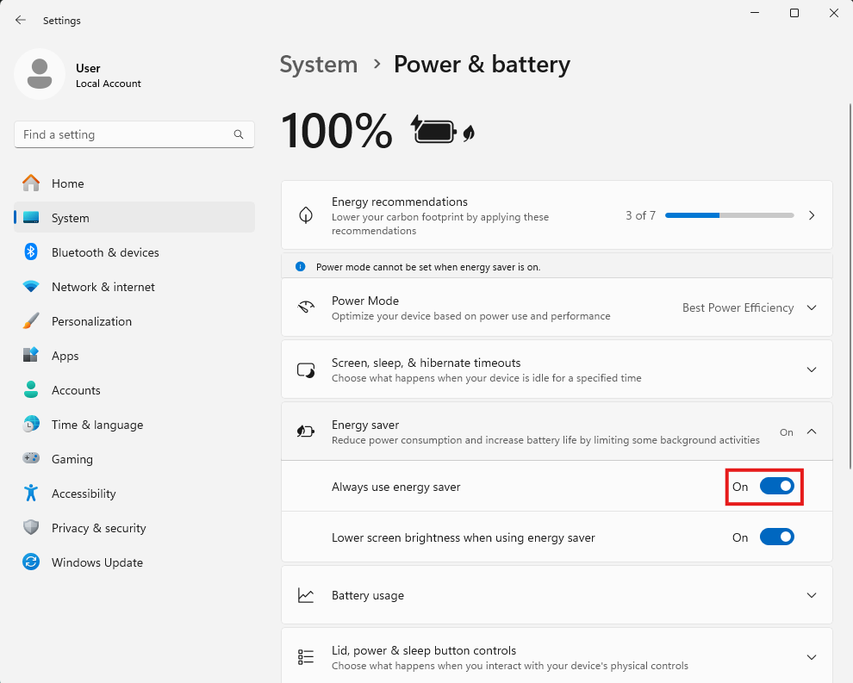Select the Network & internet globe icon
This screenshot has height=683, width=853.
pyautogui.click(x=29, y=287)
